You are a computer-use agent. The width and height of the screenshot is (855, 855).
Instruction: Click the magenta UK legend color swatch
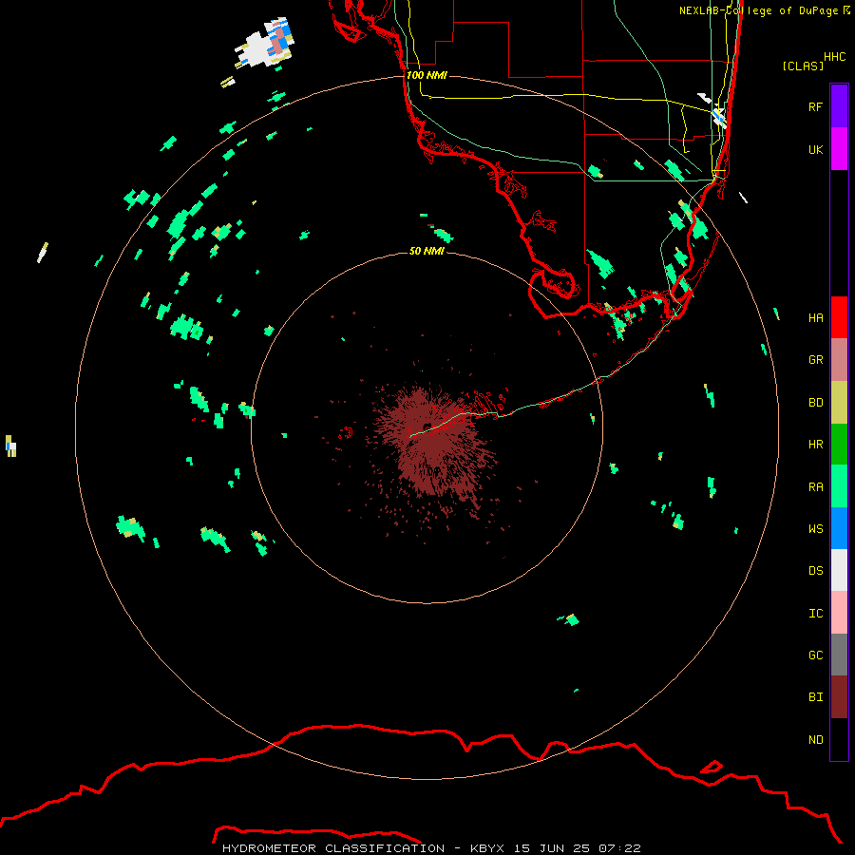pyautogui.click(x=839, y=149)
